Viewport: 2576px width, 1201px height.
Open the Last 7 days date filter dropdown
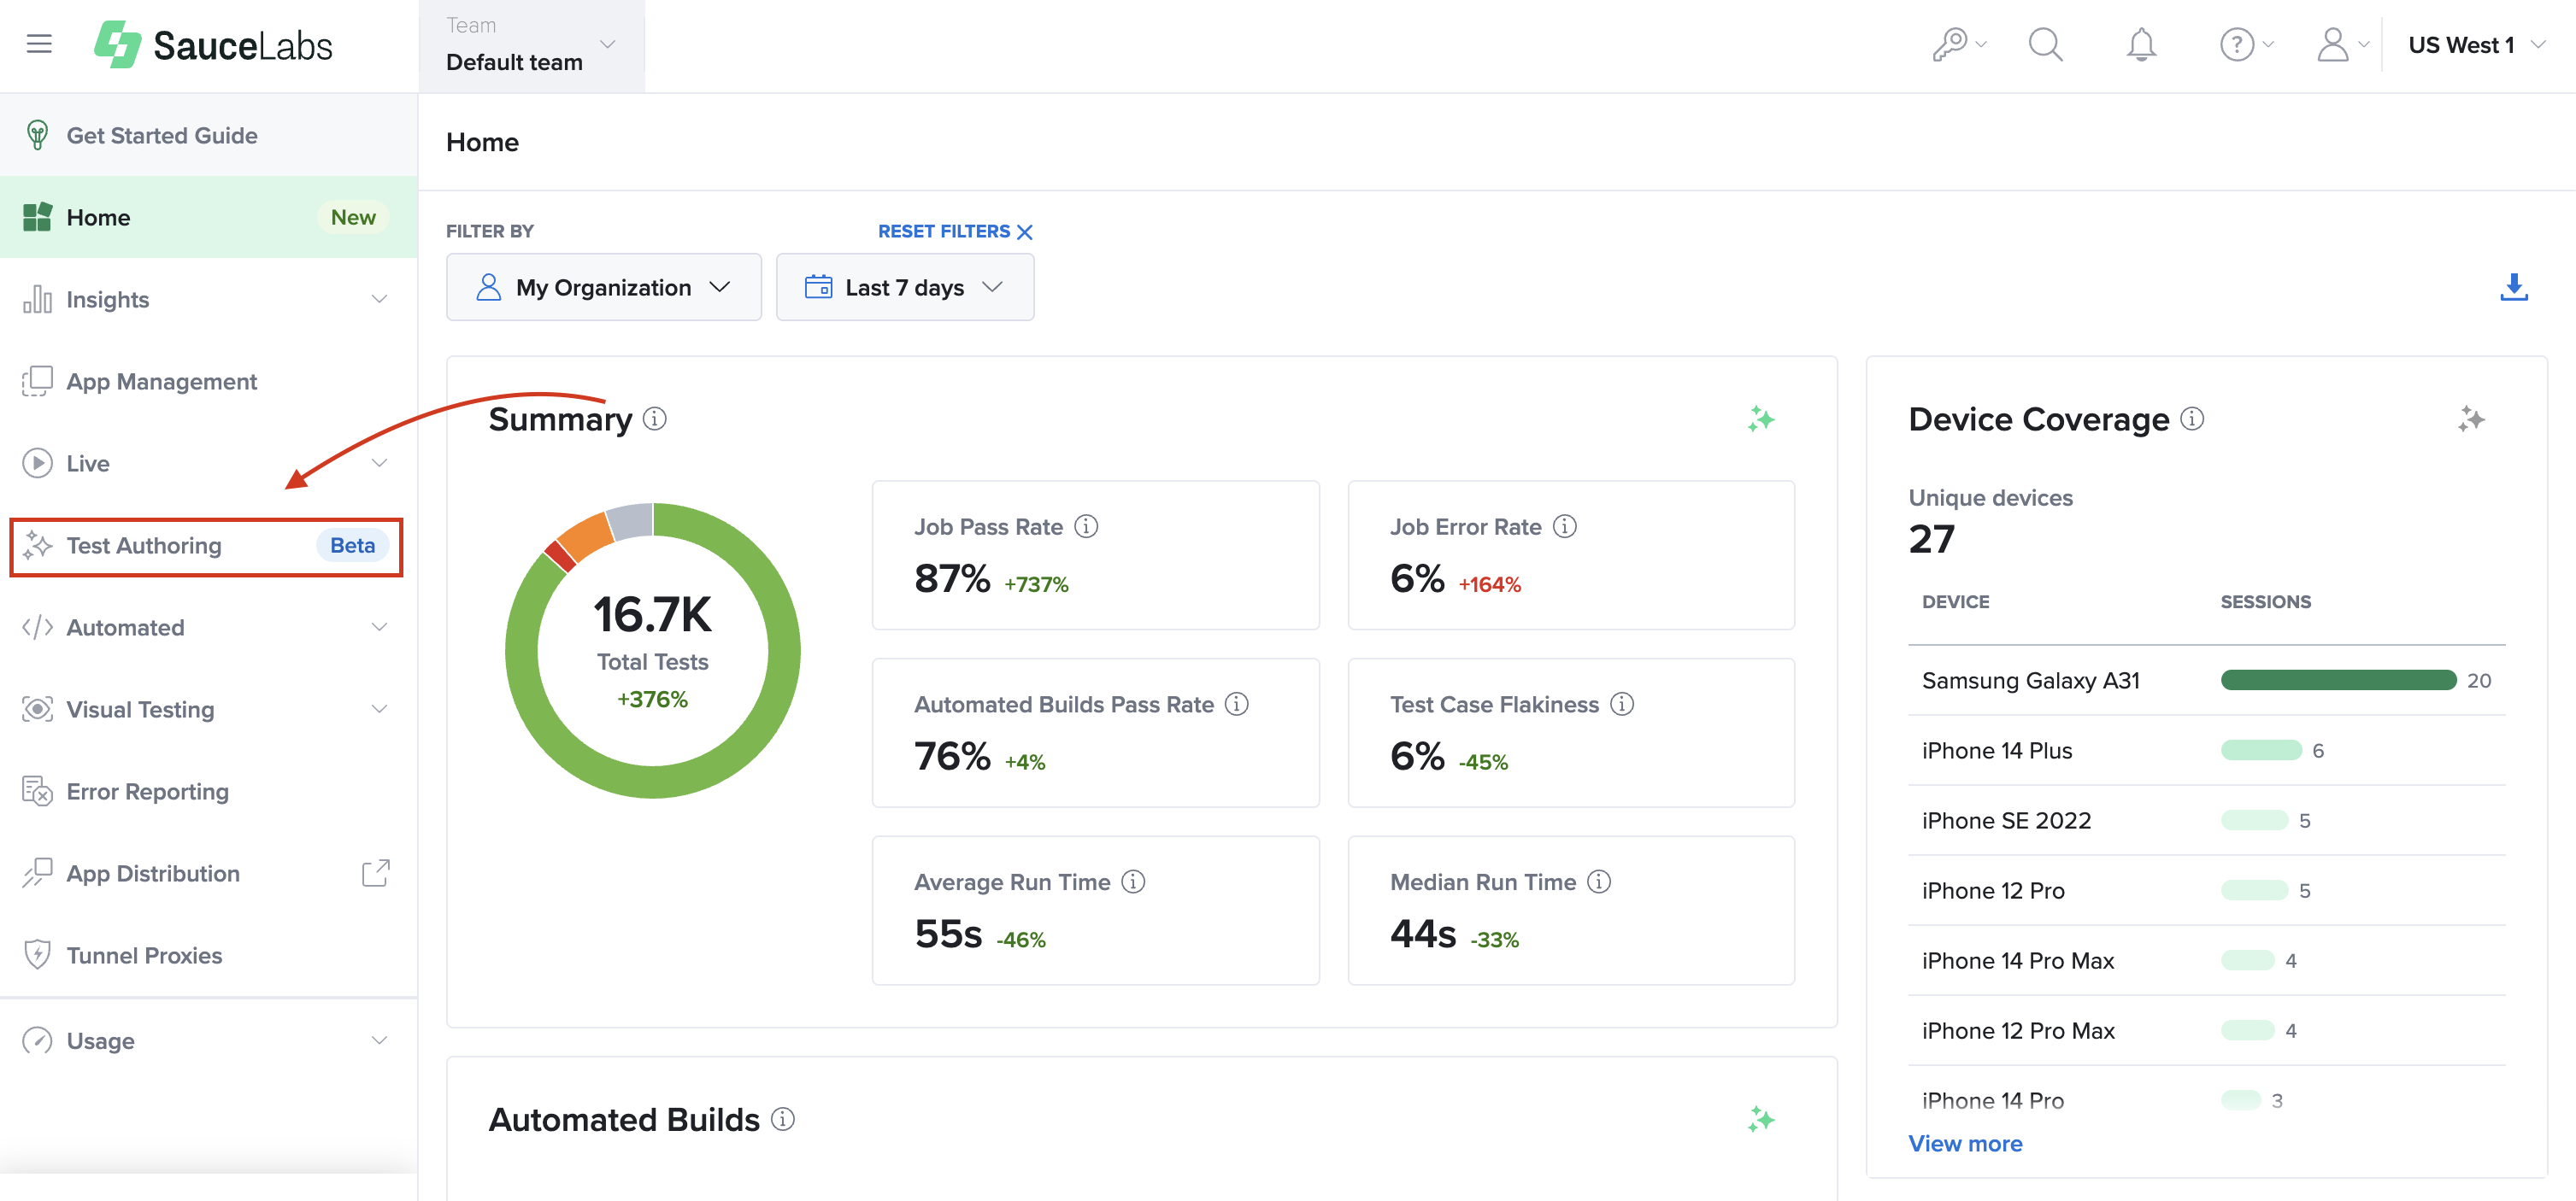click(903, 287)
